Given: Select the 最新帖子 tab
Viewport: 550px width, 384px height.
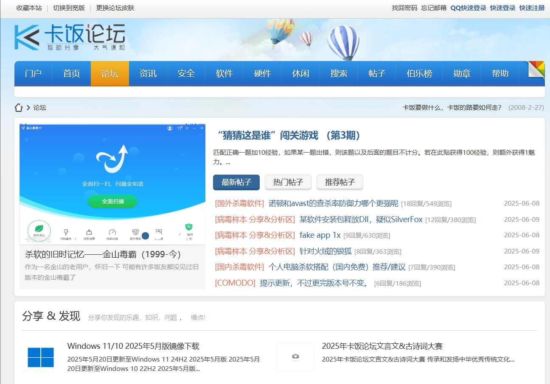Looking at the screenshot, I should point(236,182).
